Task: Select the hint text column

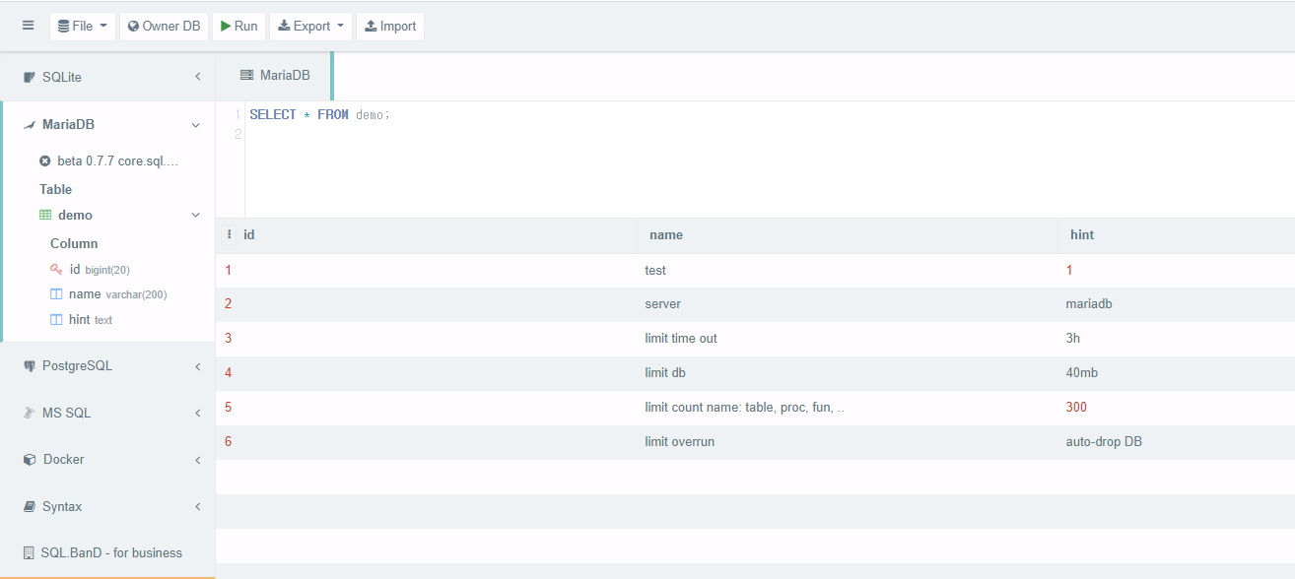Action: [x=91, y=320]
